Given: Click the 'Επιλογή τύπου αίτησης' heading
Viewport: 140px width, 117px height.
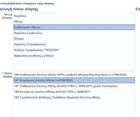Looking at the screenshot, I should tap(19, 9).
